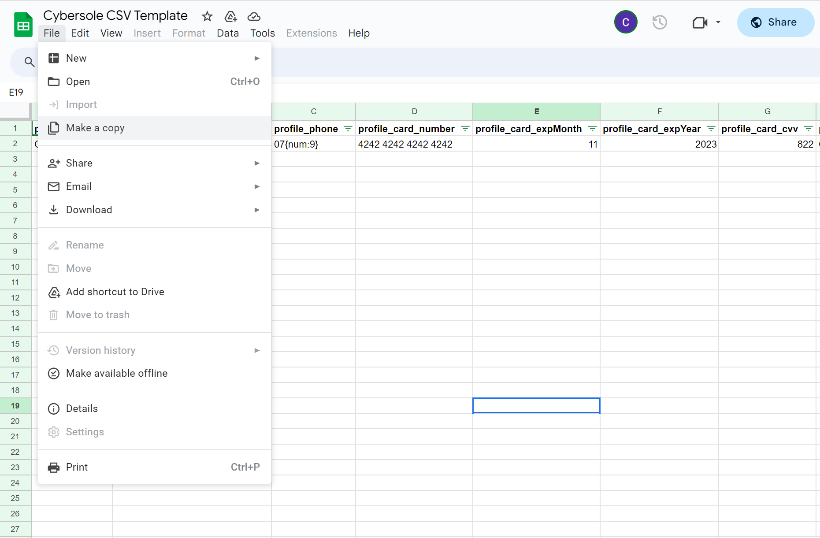Open the account avatar C

[x=626, y=22]
